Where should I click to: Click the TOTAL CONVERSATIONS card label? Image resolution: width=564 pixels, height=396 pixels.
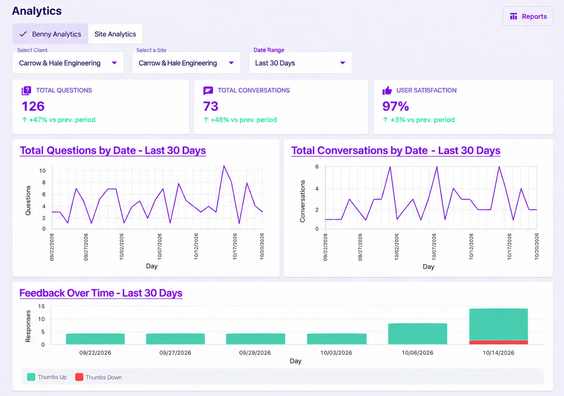click(x=254, y=90)
